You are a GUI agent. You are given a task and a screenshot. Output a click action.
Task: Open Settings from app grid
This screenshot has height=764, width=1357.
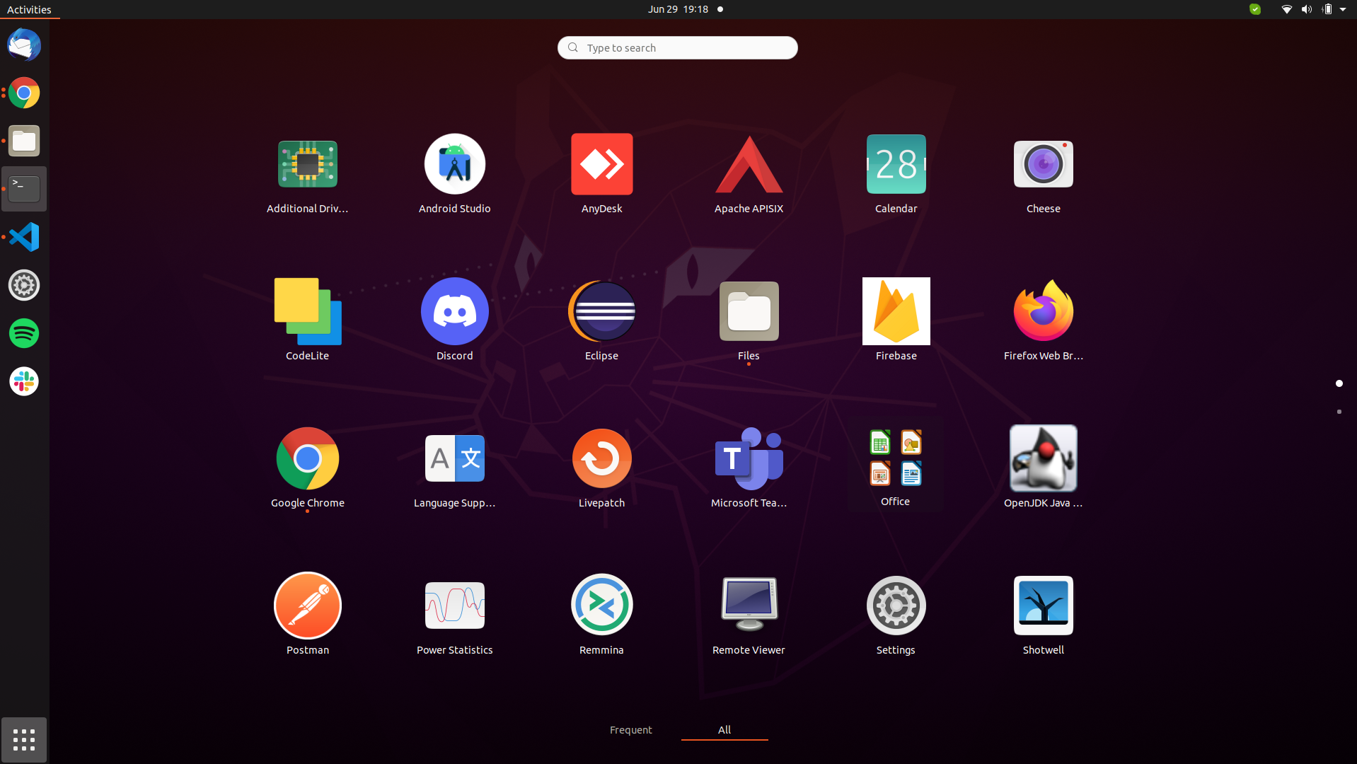(x=896, y=616)
